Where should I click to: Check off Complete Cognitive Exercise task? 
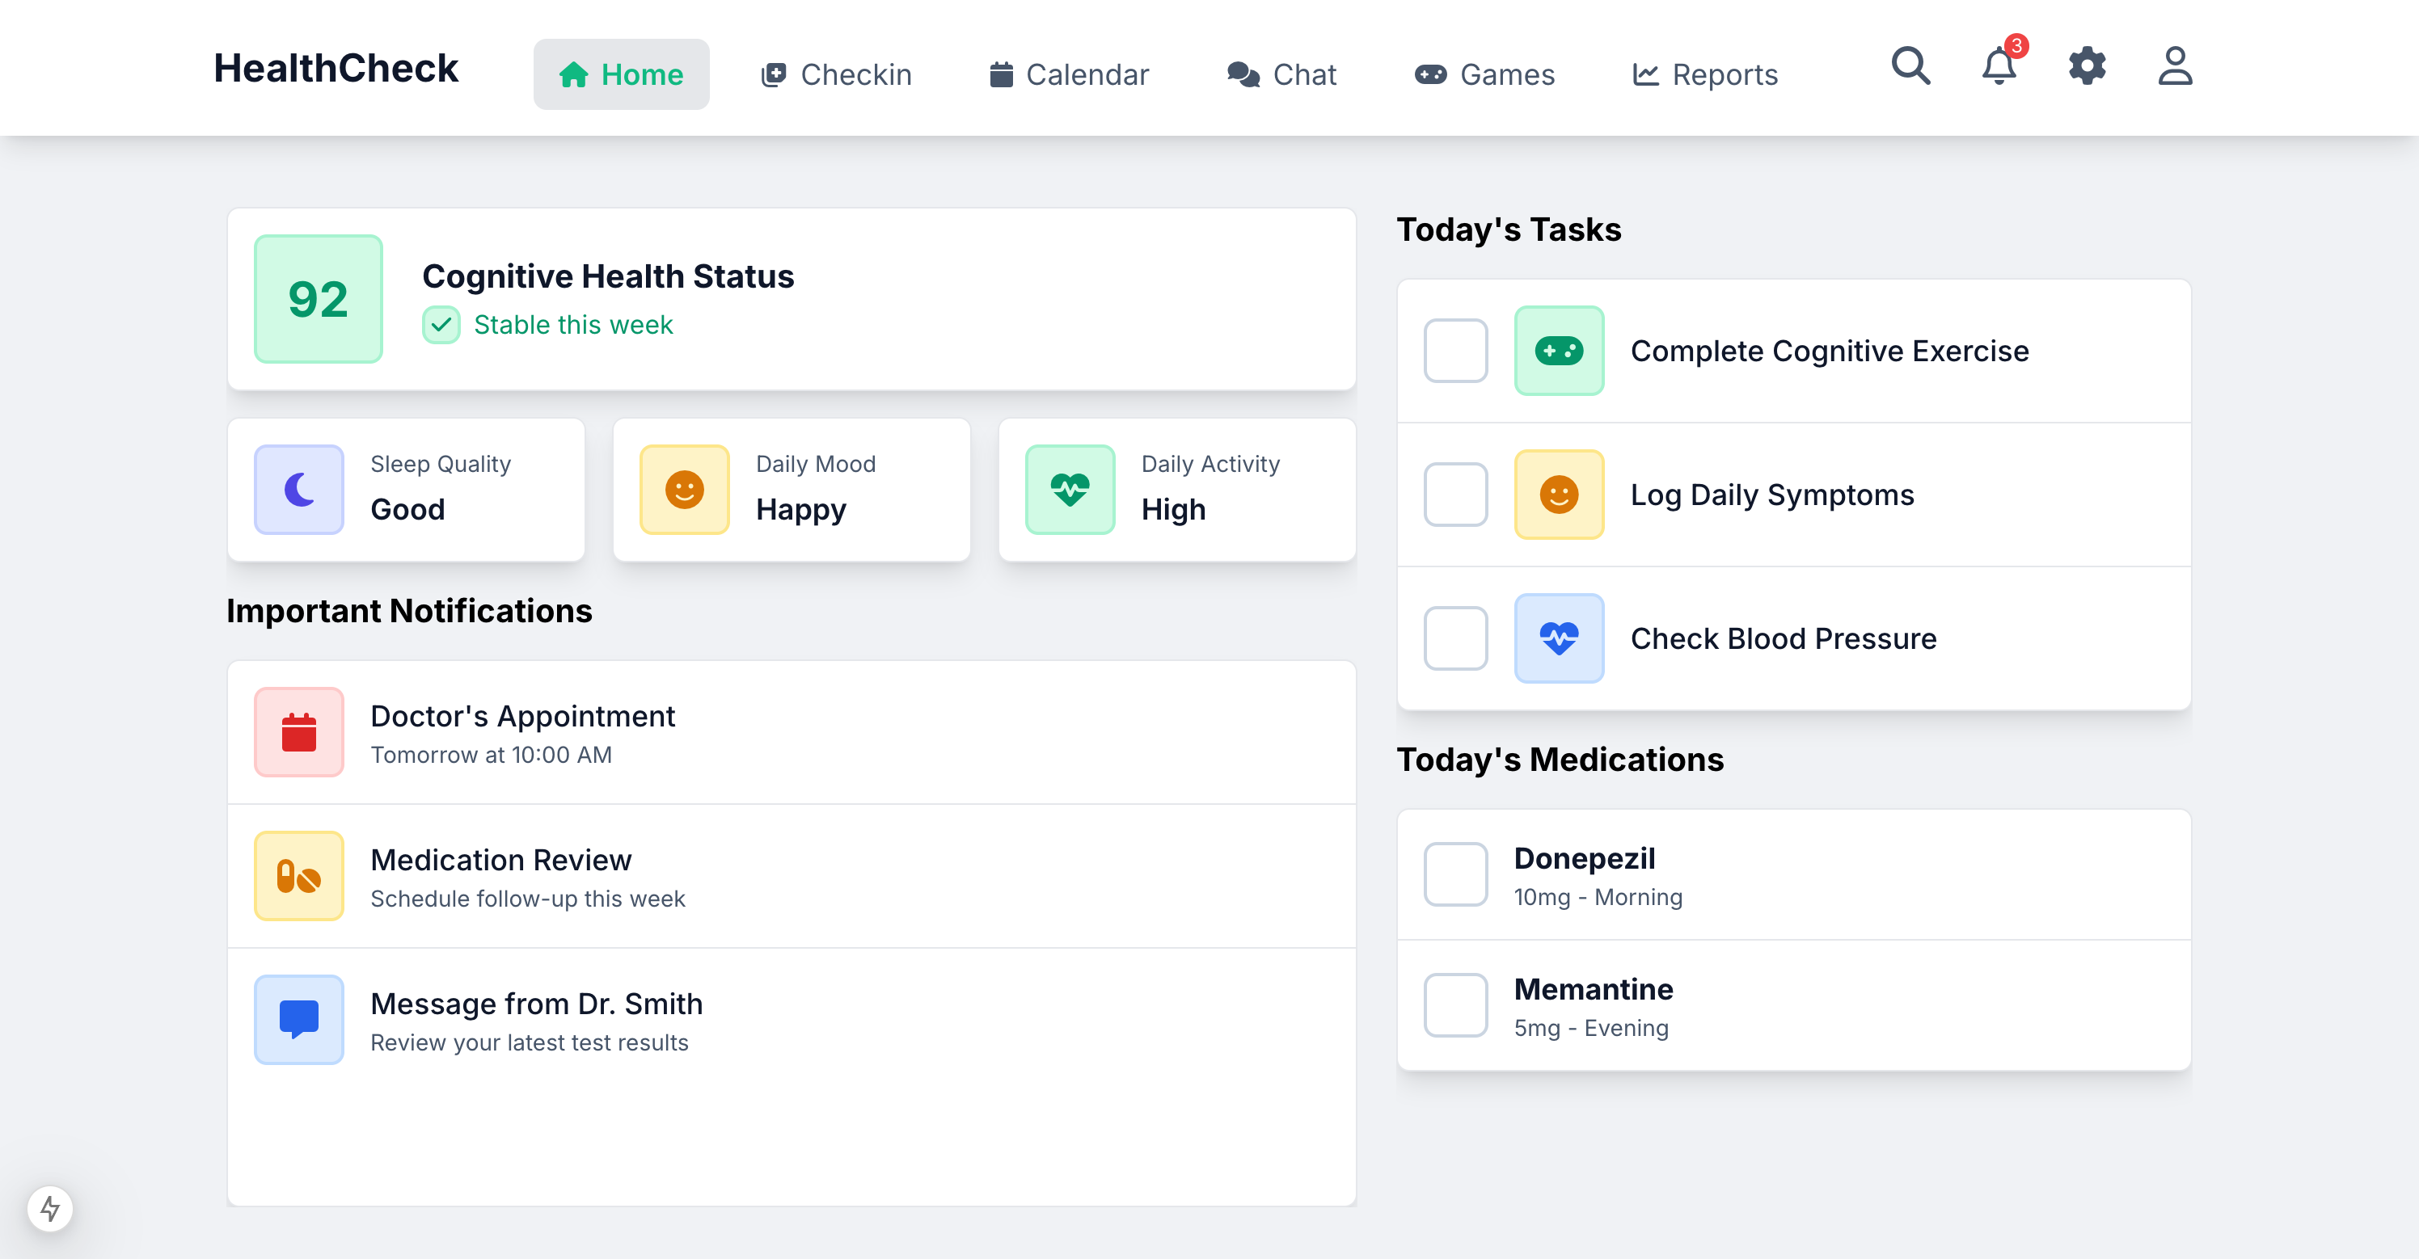click(x=1454, y=350)
